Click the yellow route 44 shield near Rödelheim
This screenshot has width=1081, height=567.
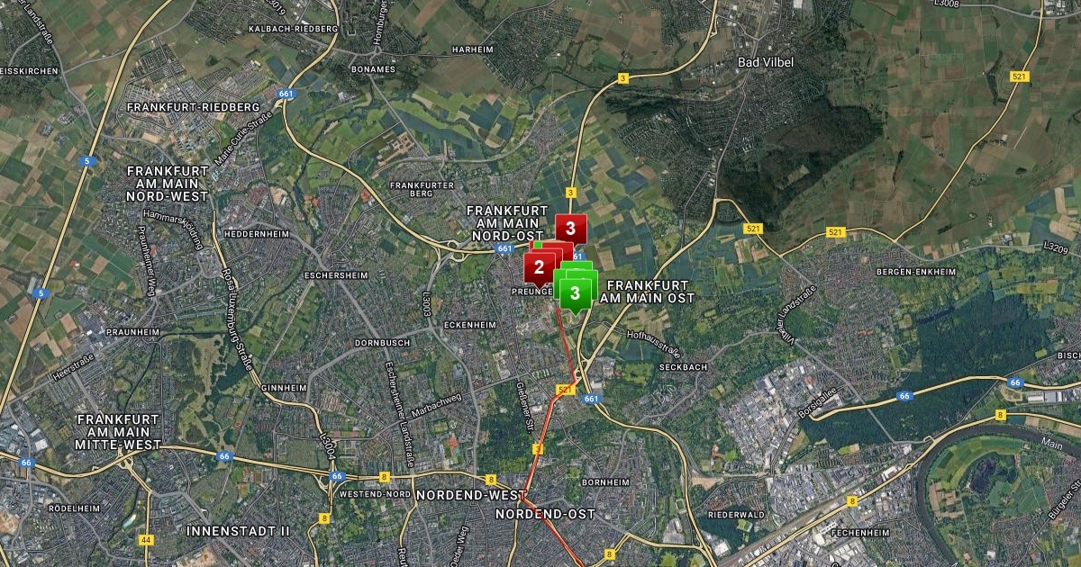145,540
